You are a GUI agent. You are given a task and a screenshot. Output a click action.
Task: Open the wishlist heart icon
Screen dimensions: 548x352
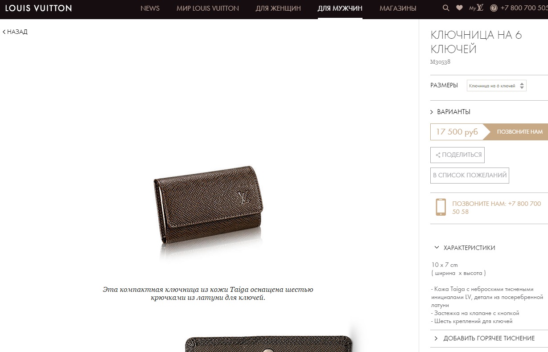(x=459, y=8)
